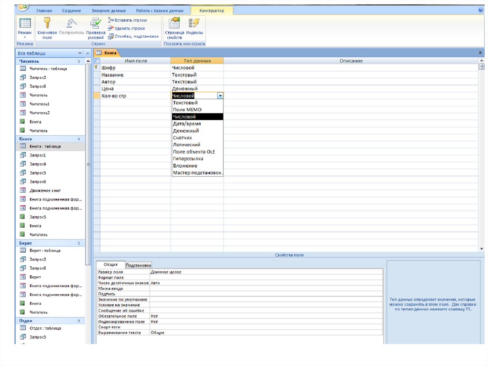Image resolution: width=488 pixels, height=366 pixels.
Task: Select Дата/время in the dropdown list
Action: (186, 124)
